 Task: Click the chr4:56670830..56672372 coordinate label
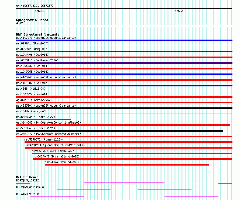coord(35,6)
